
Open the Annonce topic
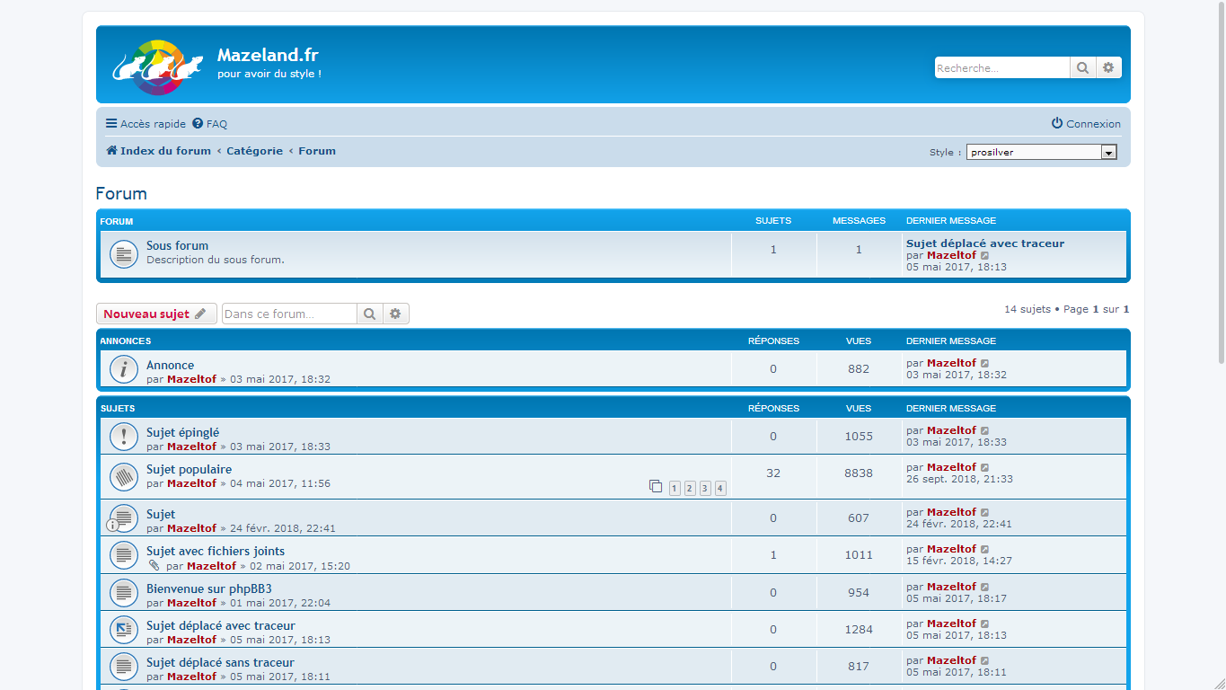click(x=170, y=365)
